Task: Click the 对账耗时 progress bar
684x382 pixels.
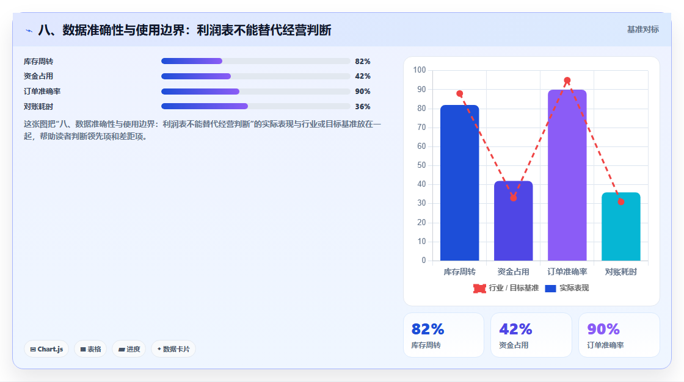Action: [x=256, y=106]
